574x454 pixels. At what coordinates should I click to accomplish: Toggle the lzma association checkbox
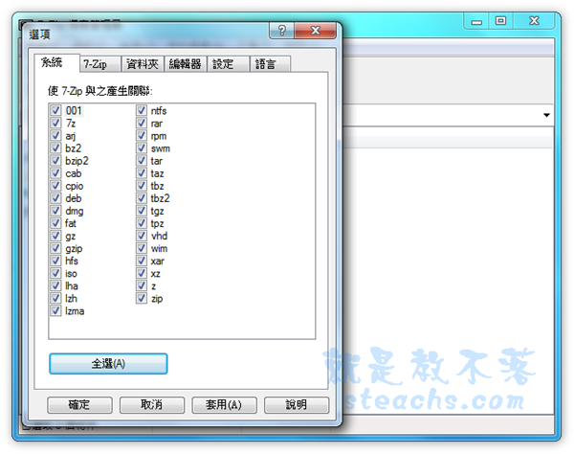pyautogui.click(x=55, y=310)
